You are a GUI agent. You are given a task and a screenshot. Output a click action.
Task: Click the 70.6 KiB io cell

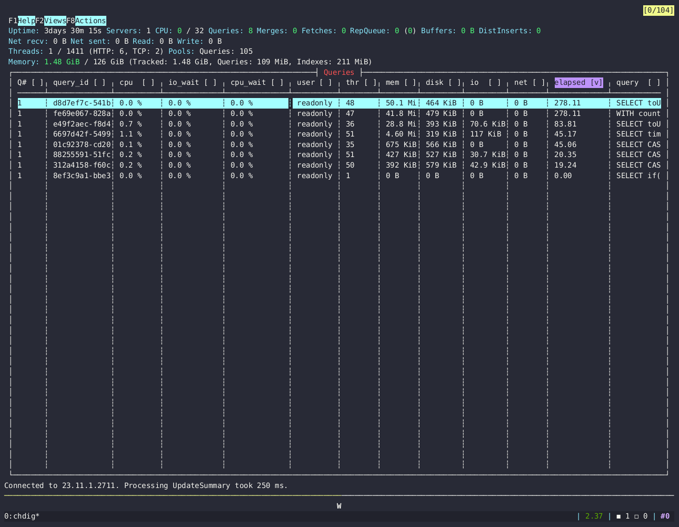[487, 124]
